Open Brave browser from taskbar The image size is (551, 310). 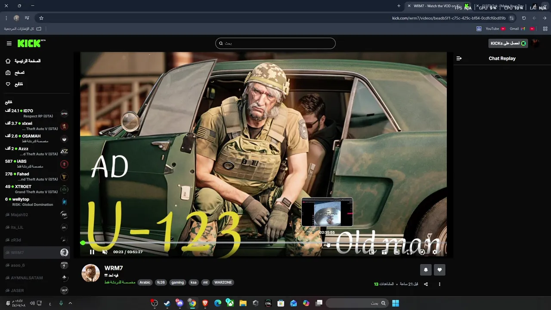tap(205, 303)
